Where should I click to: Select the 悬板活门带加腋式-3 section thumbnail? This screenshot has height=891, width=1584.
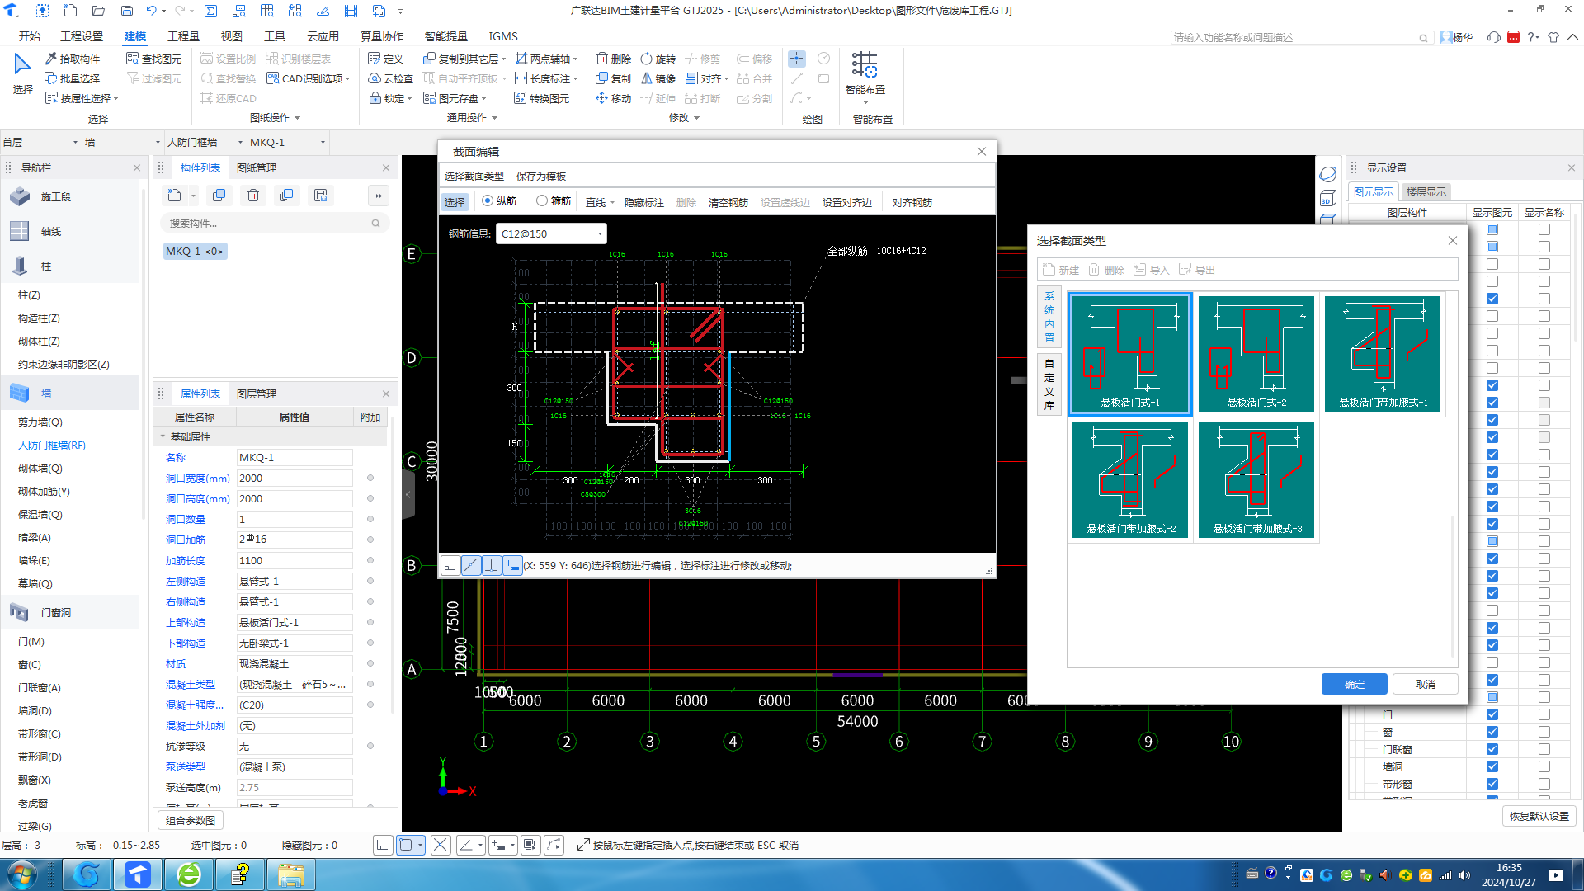point(1256,479)
